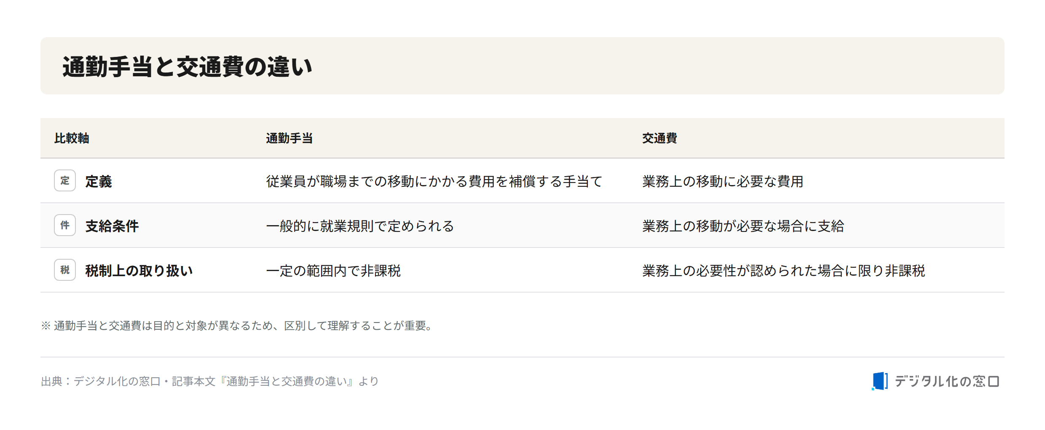Click the 業務上の移動に必要な費用 cell
Image resolution: width=1045 pixels, height=430 pixels.
coord(723,181)
